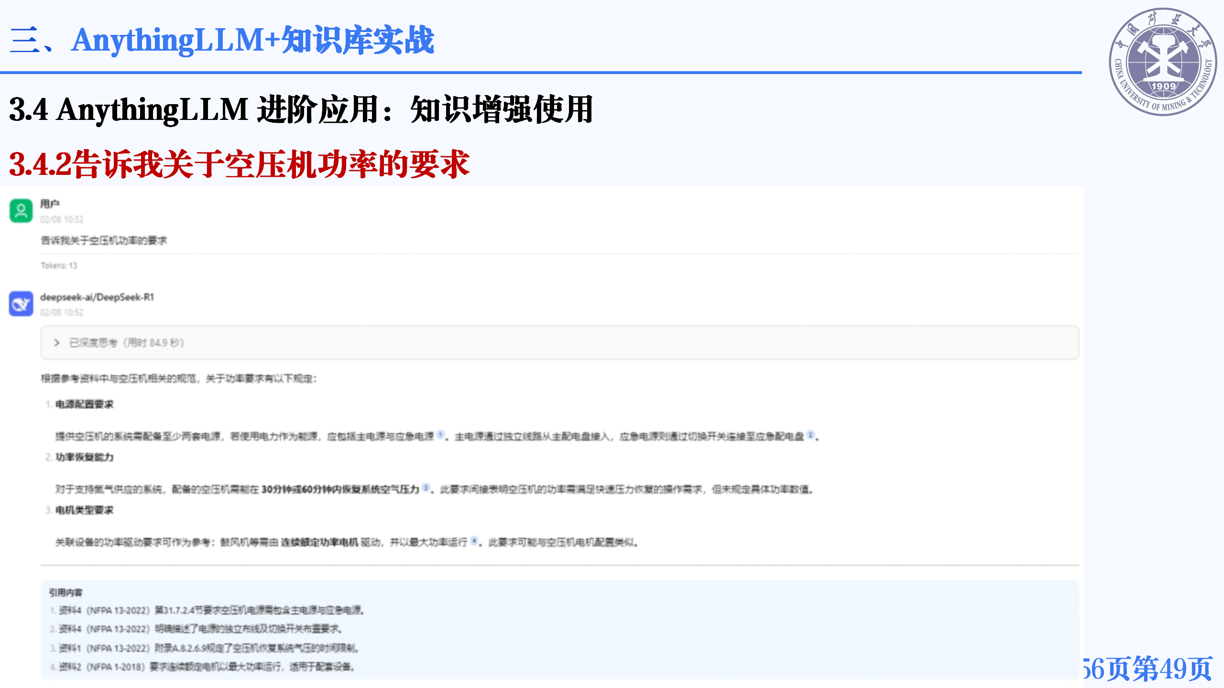Click bold text 连续额定功率电机
Viewport: 1224px width, 688px height.
tap(319, 542)
